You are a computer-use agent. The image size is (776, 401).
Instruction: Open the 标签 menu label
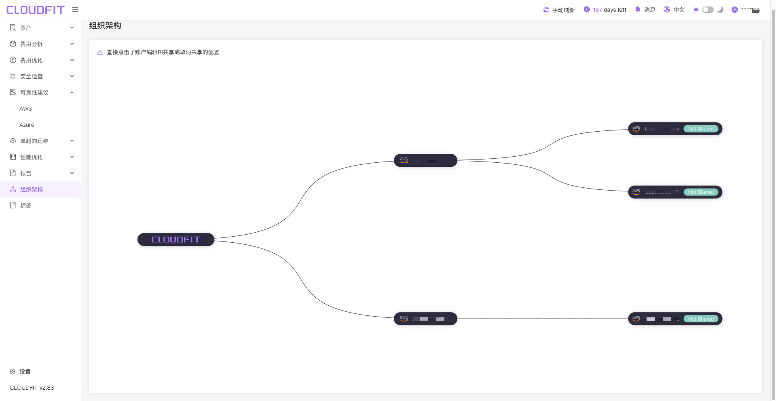(x=26, y=206)
